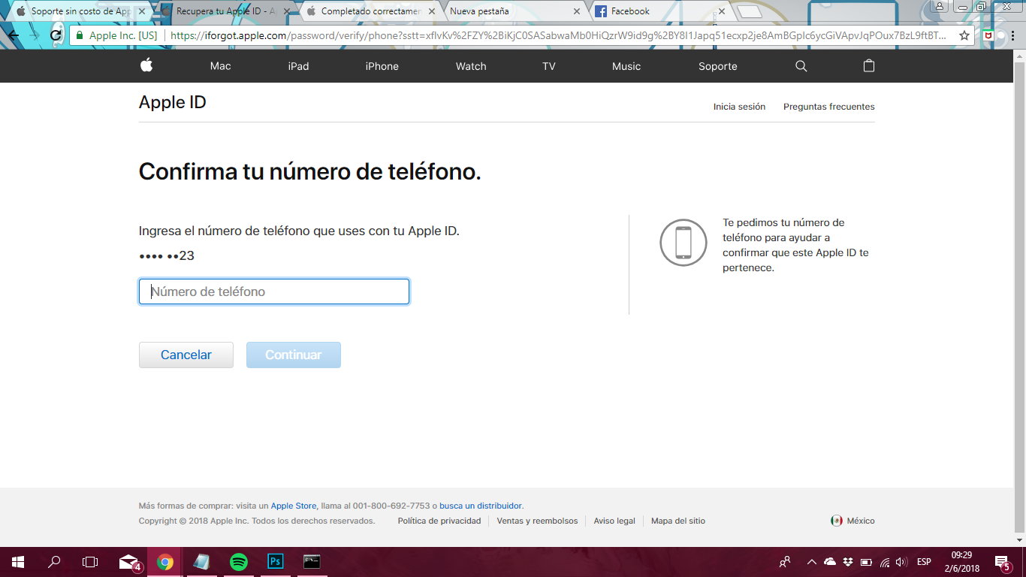Switch to the Recupera tu Apple ID tab
Viewport: 1026px width, 577px height.
click(x=226, y=11)
